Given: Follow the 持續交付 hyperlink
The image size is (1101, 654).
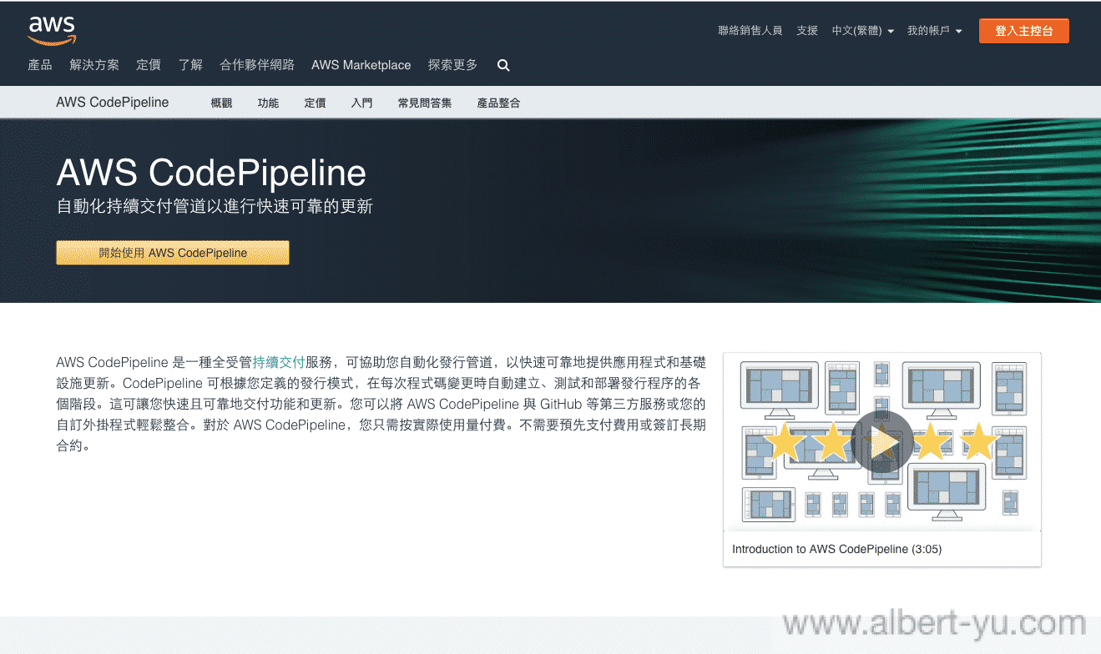Looking at the screenshot, I should [x=279, y=362].
